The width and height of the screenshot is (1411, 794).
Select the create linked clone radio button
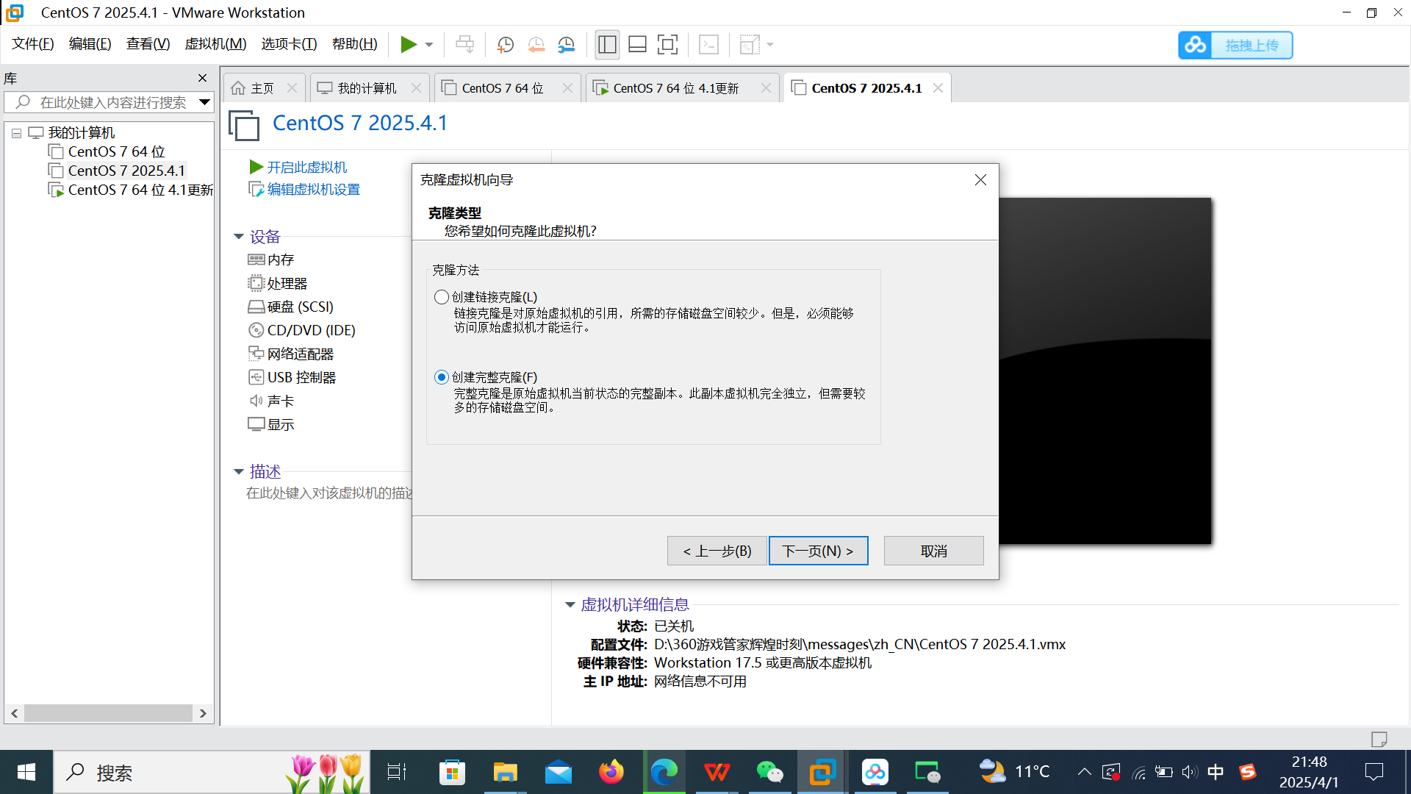click(441, 297)
